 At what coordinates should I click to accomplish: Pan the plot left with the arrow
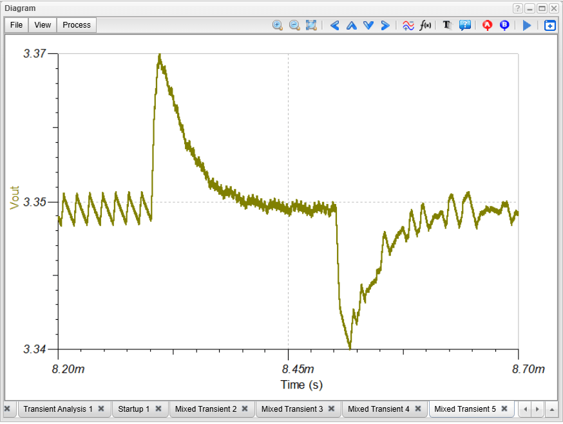tap(334, 25)
